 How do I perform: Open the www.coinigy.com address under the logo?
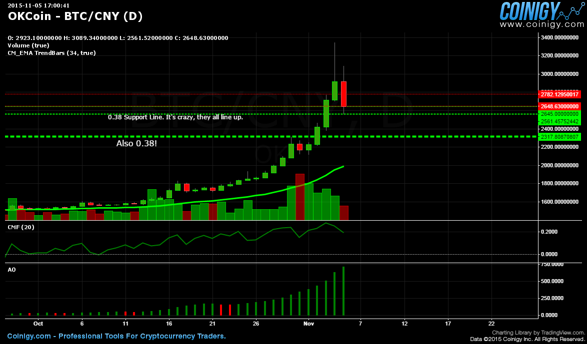tap(542, 24)
